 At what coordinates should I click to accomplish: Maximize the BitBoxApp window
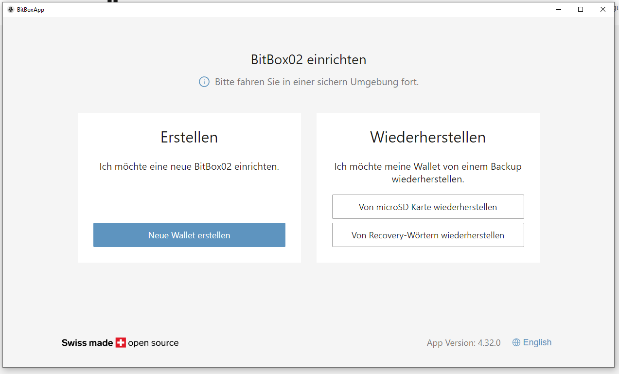point(581,9)
